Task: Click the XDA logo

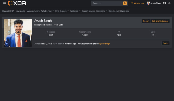Action: click(17, 4)
